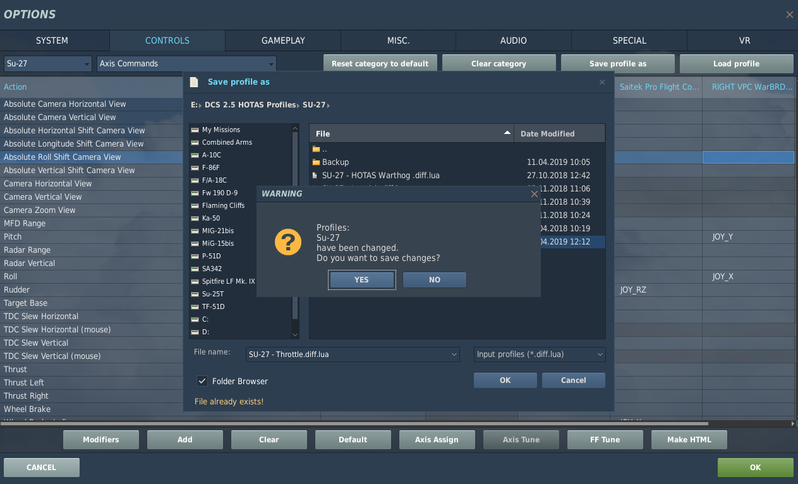Click the folder list scroll-up arrow
The width and height of the screenshot is (798, 484).
tap(295, 128)
